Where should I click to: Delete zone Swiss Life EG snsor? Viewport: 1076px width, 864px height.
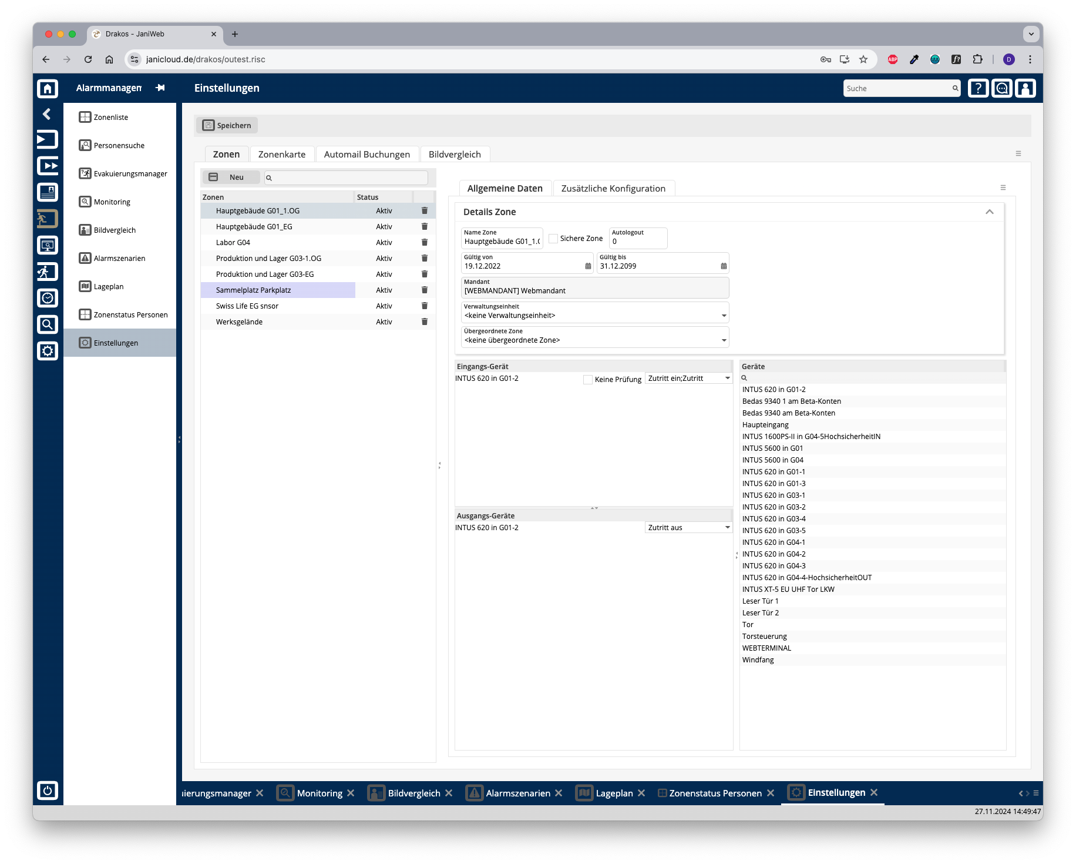(424, 306)
